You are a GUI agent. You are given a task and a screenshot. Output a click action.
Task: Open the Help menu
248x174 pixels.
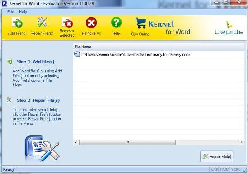point(23,12)
